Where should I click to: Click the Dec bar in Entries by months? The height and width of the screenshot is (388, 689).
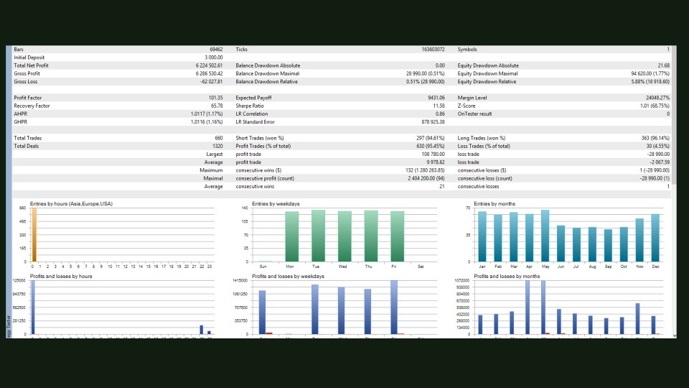coord(655,238)
